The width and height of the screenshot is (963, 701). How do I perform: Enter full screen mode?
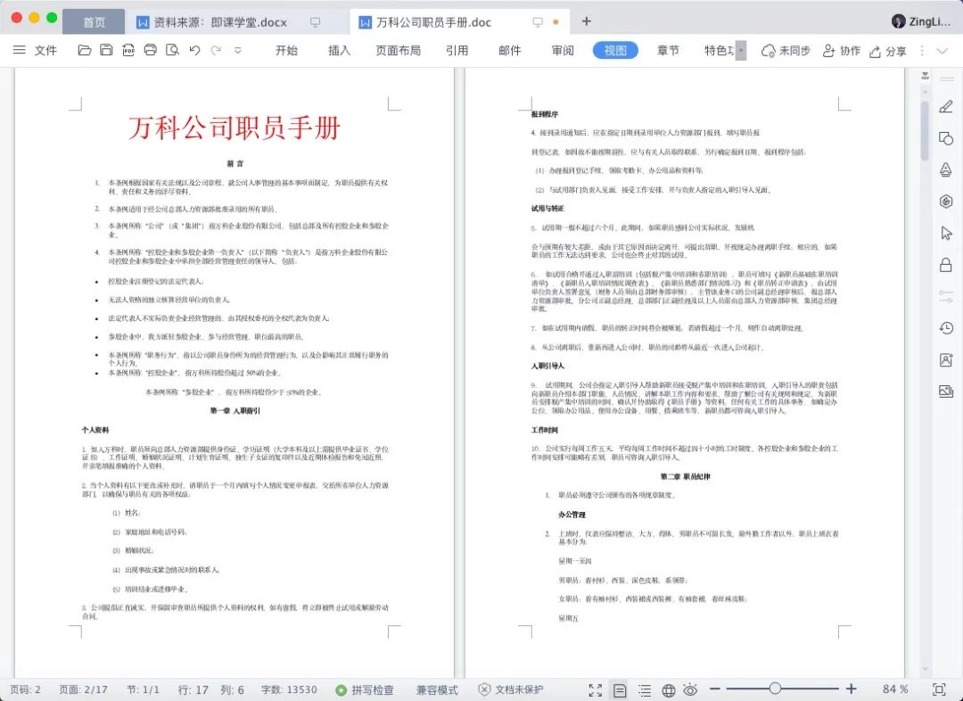click(595, 690)
